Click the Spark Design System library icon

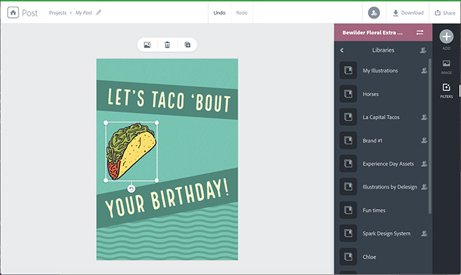[x=348, y=233]
